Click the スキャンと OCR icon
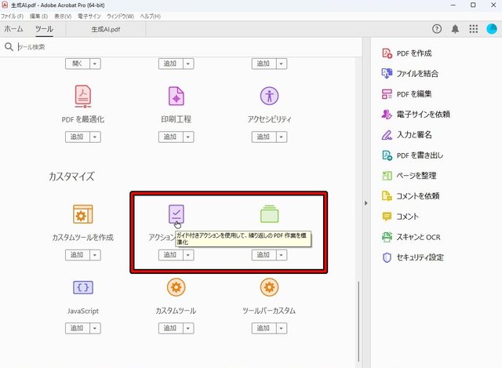The width and height of the screenshot is (502, 368). [x=387, y=237]
